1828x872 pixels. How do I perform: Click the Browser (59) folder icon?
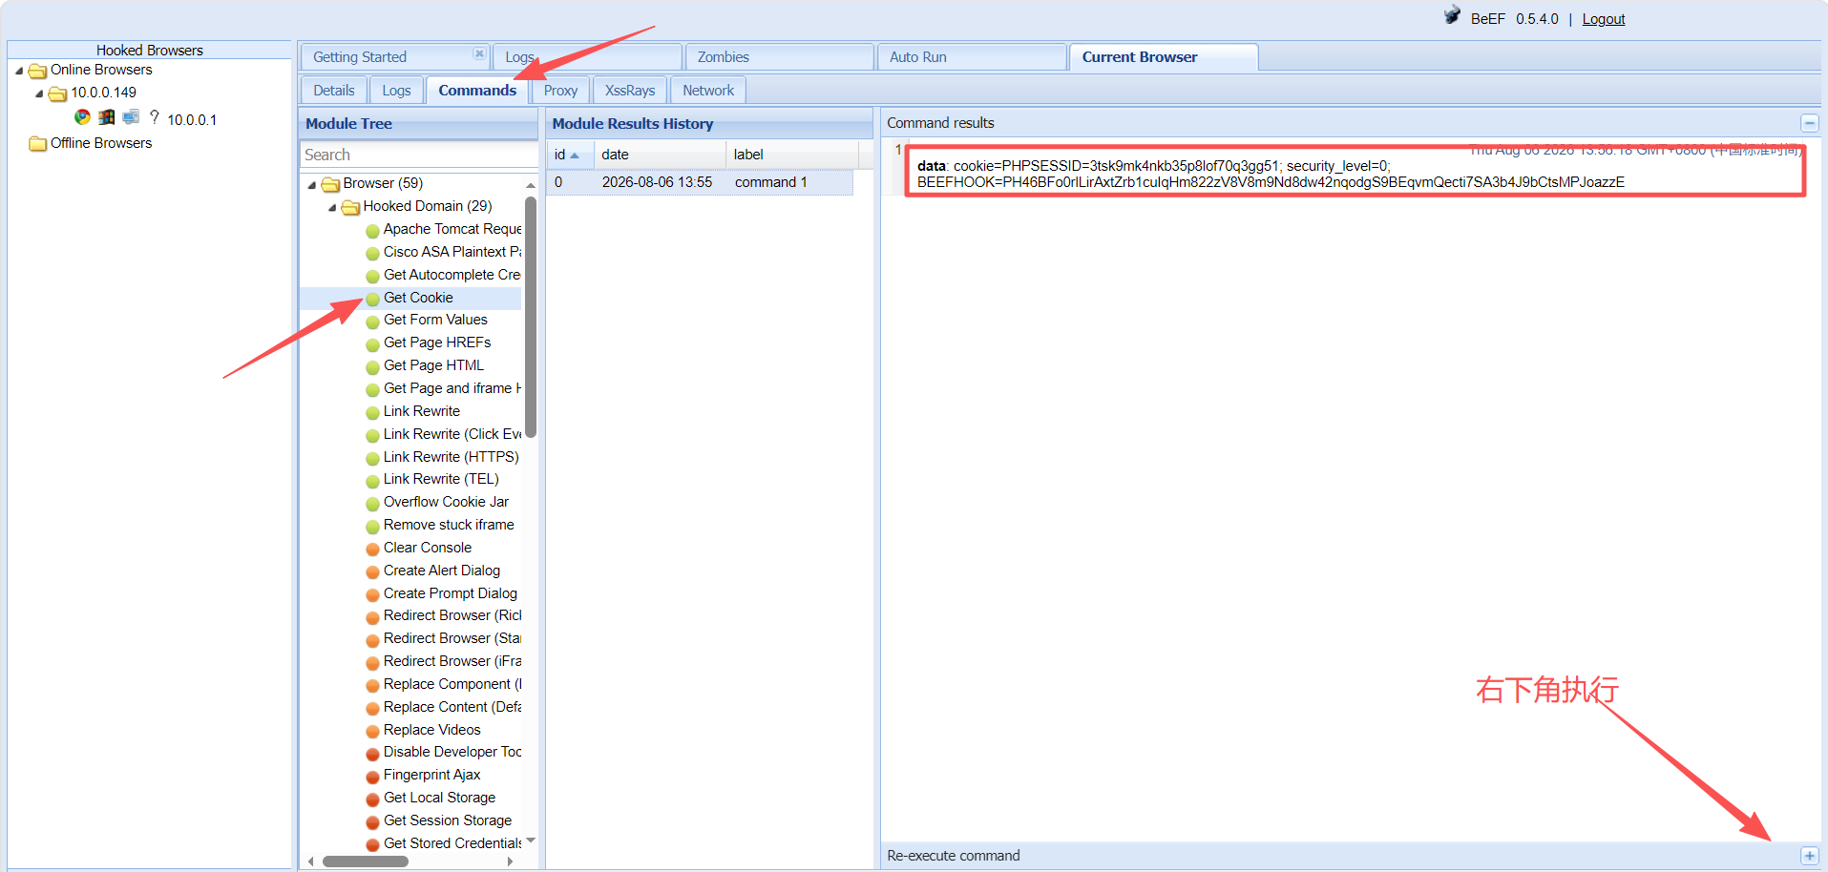(x=331, y=184)
